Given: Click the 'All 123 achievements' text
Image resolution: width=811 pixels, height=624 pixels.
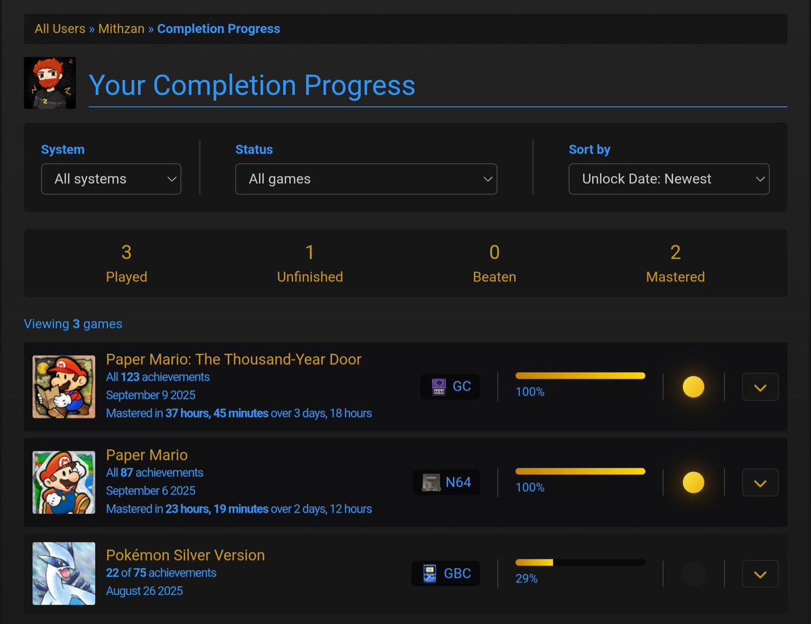Looking at the screenshot, I should pos(157,377).
